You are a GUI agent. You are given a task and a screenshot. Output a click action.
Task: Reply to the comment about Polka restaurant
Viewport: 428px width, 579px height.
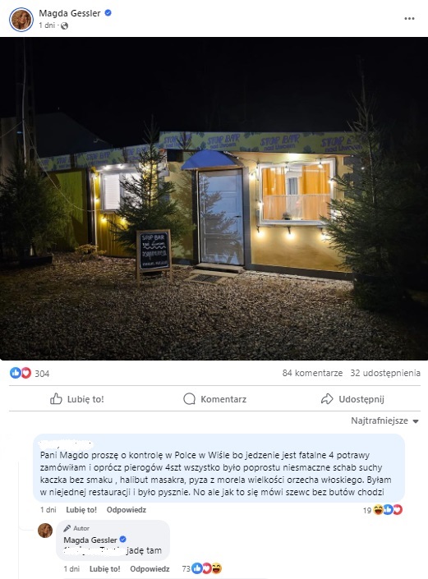[x=127, y=510]
